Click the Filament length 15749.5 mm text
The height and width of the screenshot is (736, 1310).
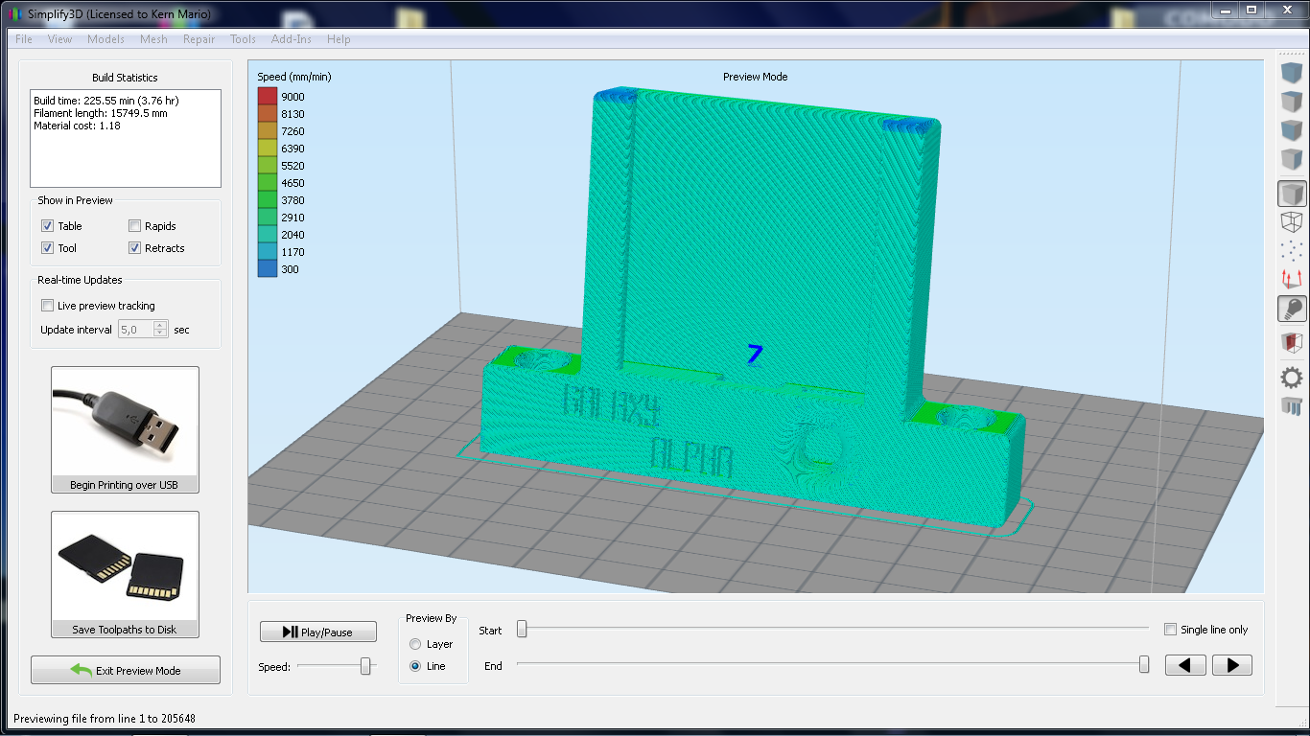(101, 112)
